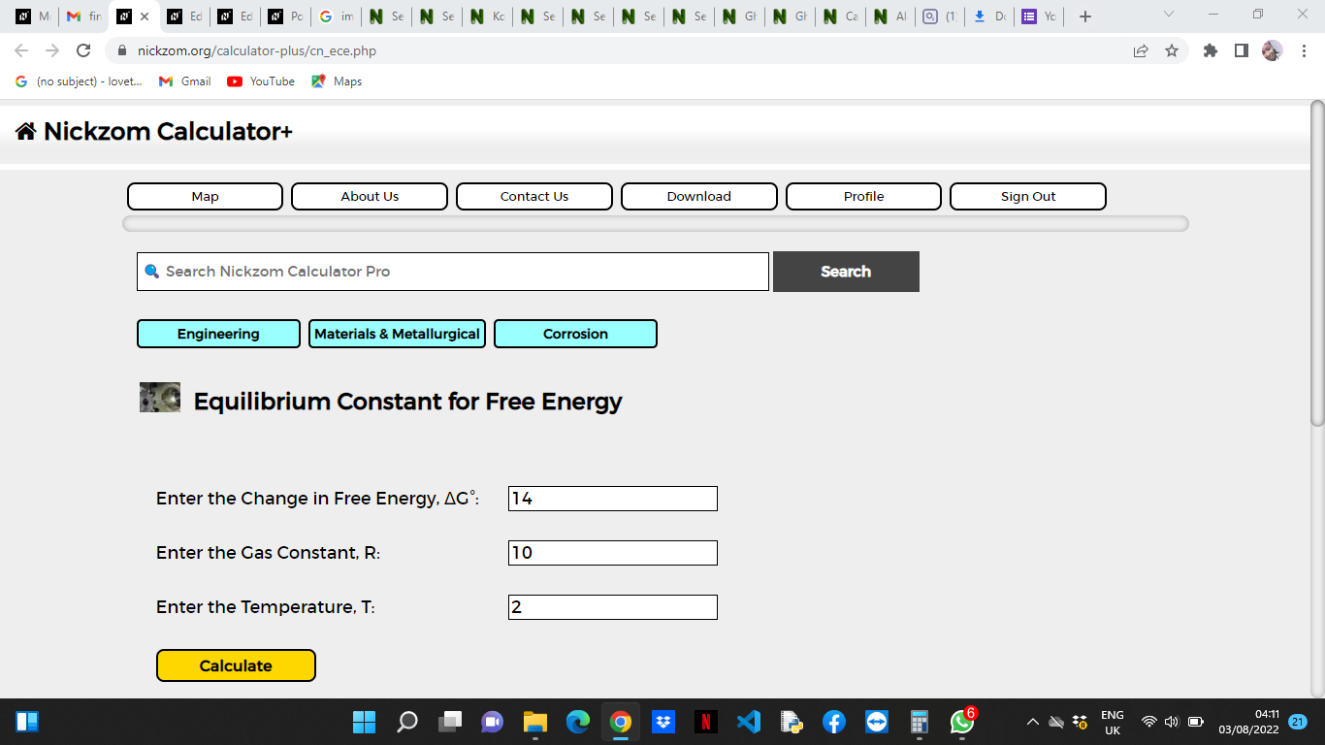Open the Download menu button

point(699,196)
